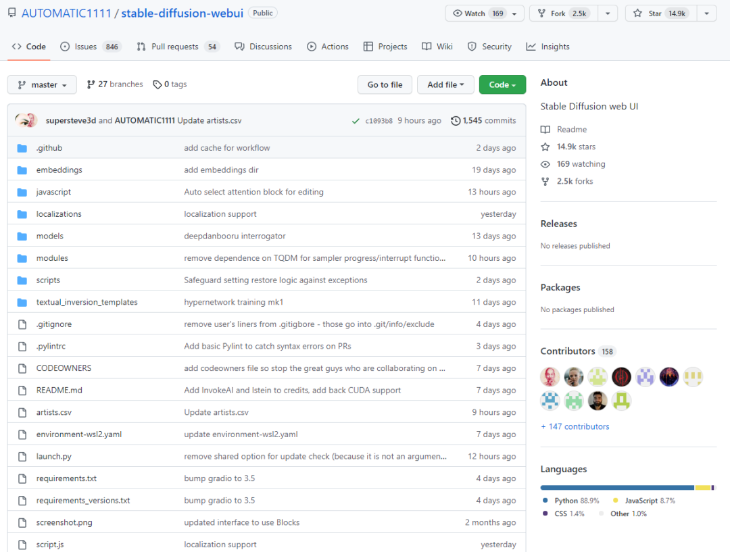Click the textual_inversion_templates folder icon
This screenshot has height=552, width=730.
click(22, 302)
